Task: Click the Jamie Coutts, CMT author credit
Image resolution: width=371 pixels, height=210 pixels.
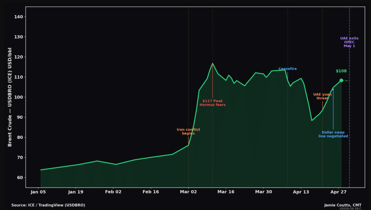Action: [342, 205]
